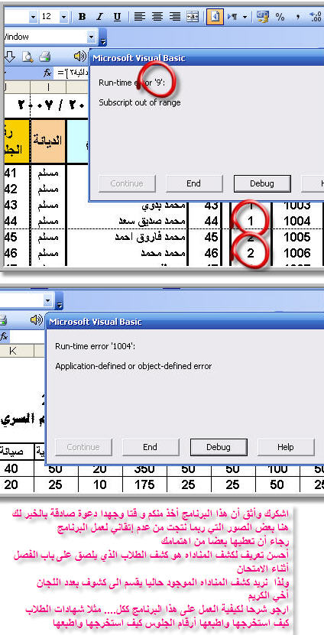The width and height of the screenshot is (324, 635).
Task: Align cell text to the right
Action: coord(174,17)
